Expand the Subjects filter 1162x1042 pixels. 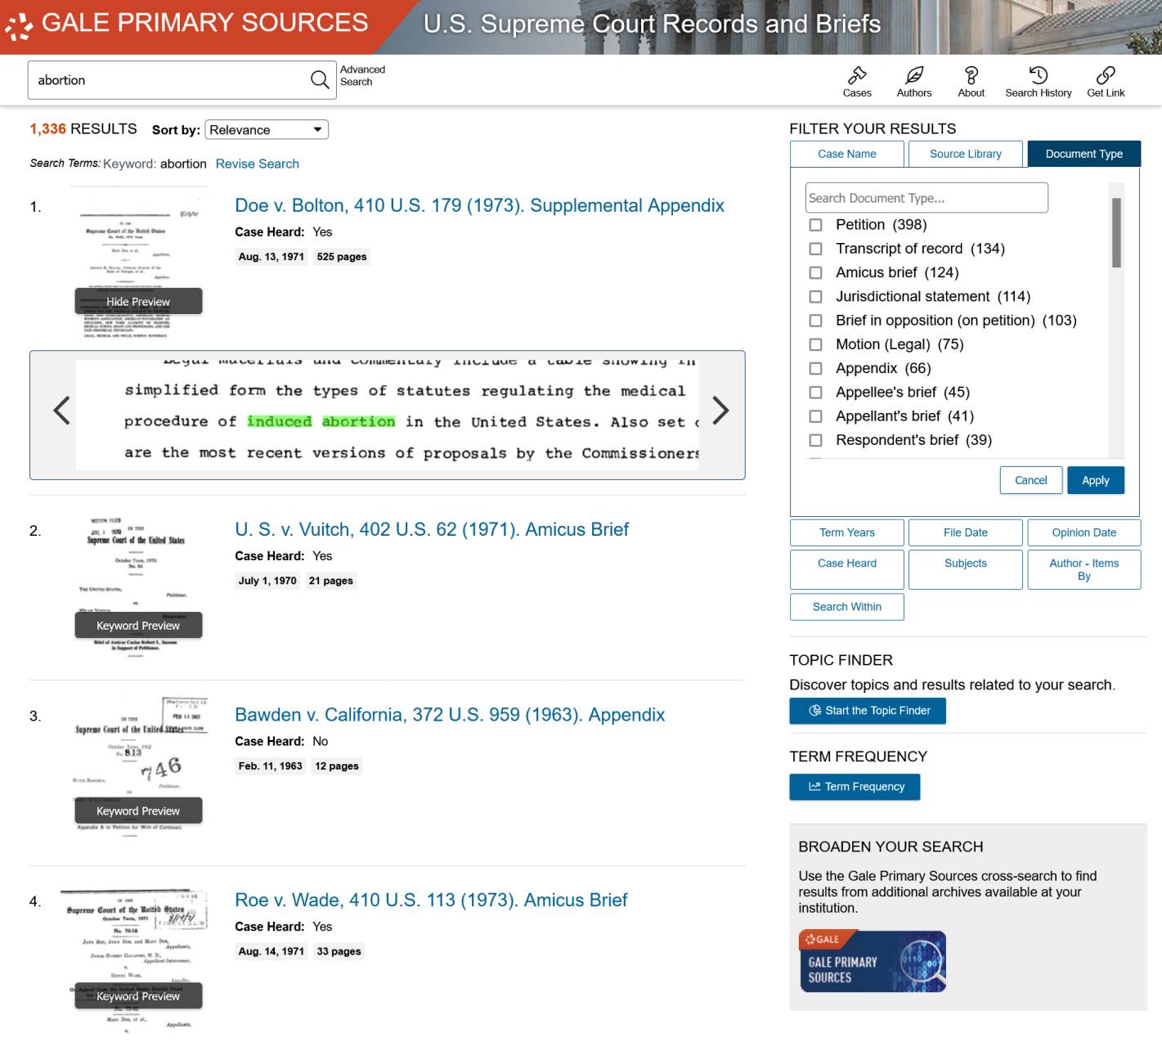click(x=965, y=569)
